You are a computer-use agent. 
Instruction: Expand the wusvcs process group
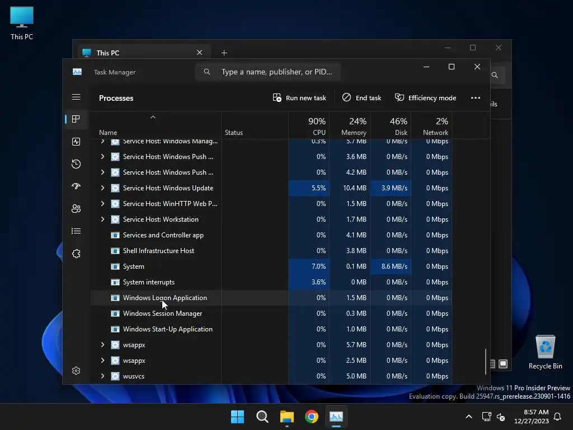[x=103, y=376]
